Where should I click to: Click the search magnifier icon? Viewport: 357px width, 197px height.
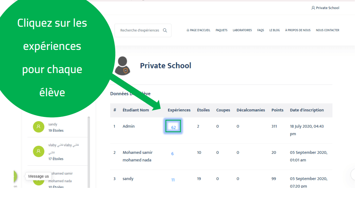click(165, 31)
